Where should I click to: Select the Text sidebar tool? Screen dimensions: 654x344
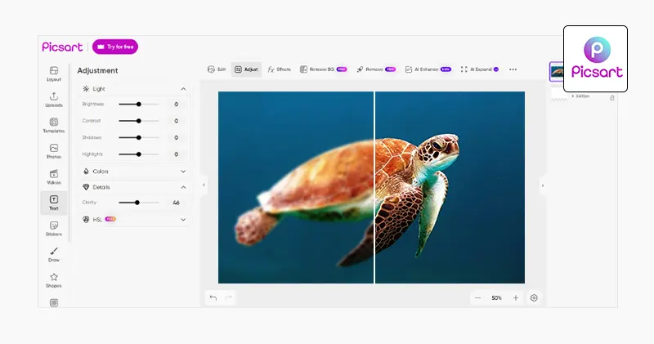point(54,203)
